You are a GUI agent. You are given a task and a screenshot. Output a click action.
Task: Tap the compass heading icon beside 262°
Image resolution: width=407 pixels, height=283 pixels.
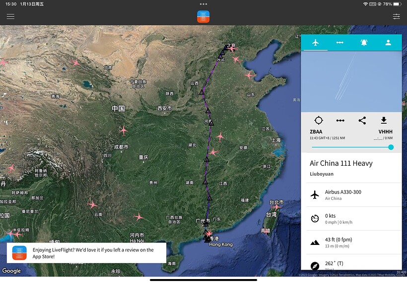tap(315, 266)
